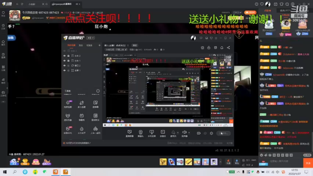Click the 修改 button next to the stream title

pos(135,45)
